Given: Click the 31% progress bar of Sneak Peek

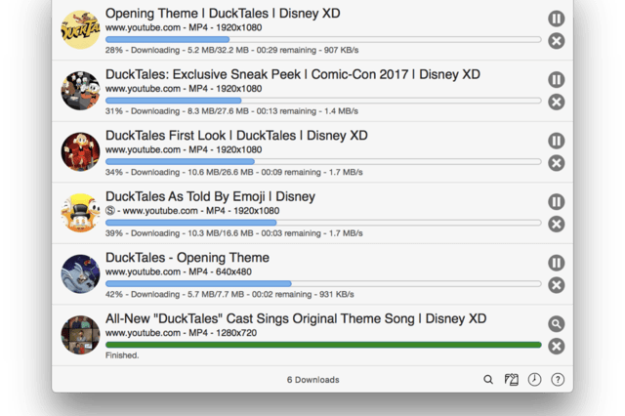Looking at the screenshot, I should (x=323, y=101).
